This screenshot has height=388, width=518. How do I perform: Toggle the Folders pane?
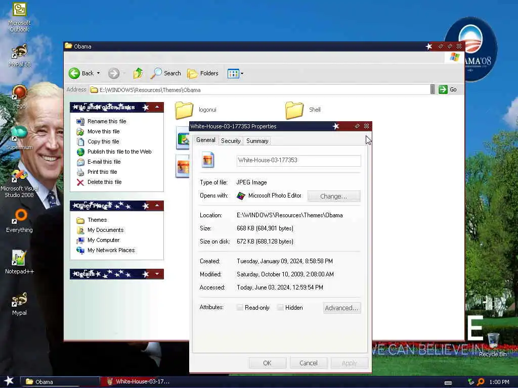203,73
